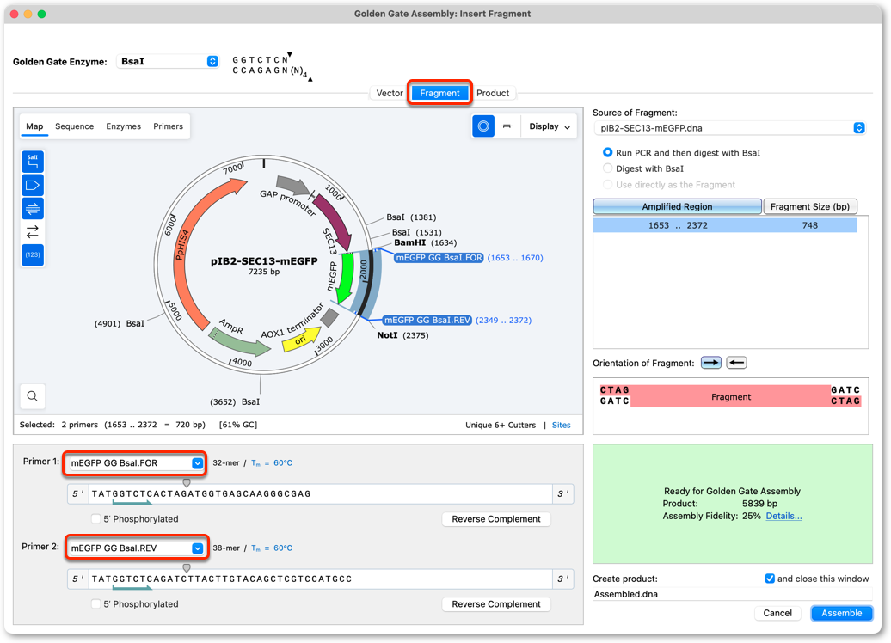Switch to linear map view icon
Screen dimensions: 891x643
coord(507,126)
